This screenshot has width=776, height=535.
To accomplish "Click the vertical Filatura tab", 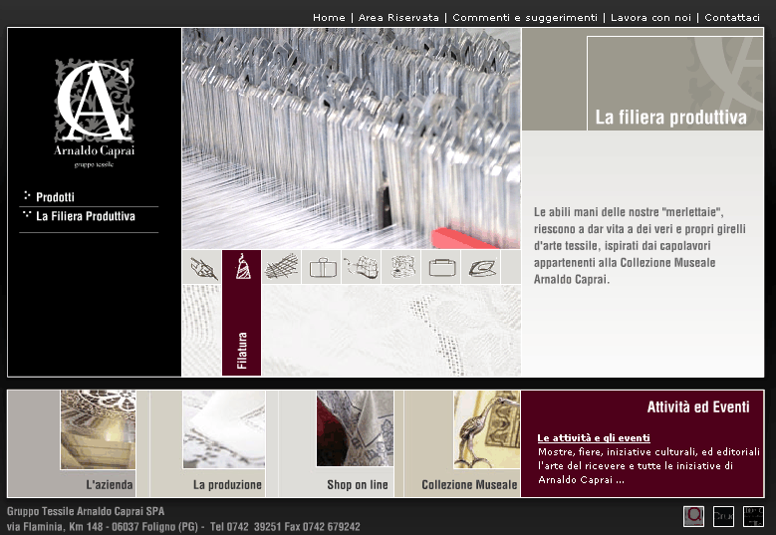I will [241, 330].
